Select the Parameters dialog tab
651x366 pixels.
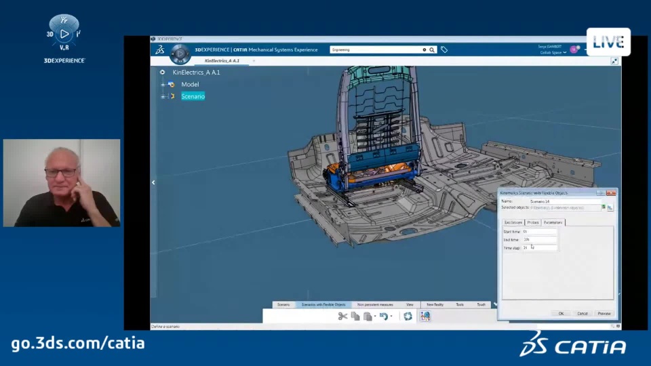pyautogui.click(x=553, y=222)
